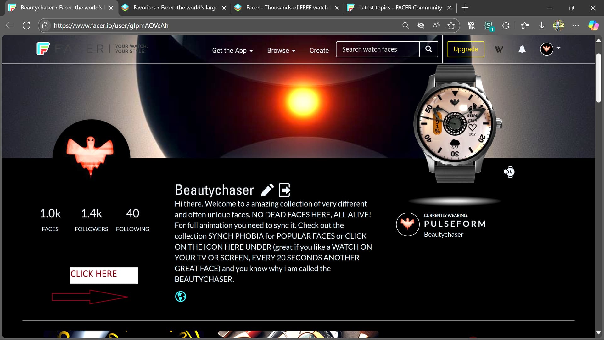
Task: Click the logout exit icon
Action: 285,190
